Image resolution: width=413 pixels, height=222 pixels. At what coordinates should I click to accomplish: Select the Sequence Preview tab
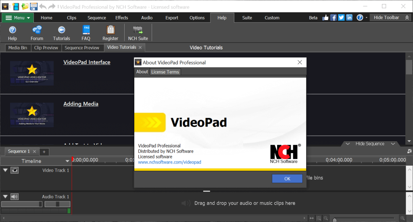[x=82, y=48]
